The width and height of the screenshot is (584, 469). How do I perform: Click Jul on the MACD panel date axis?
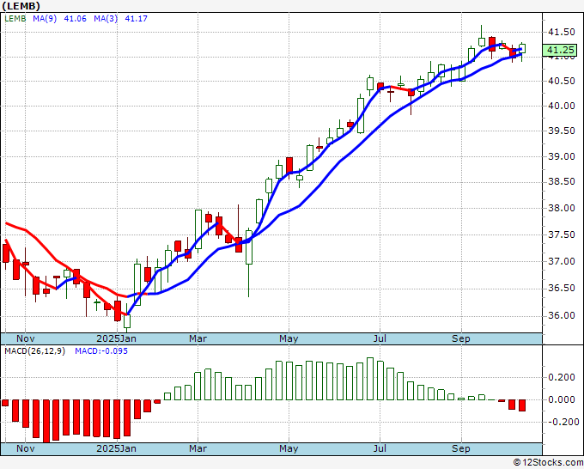(x=380, y=448)
